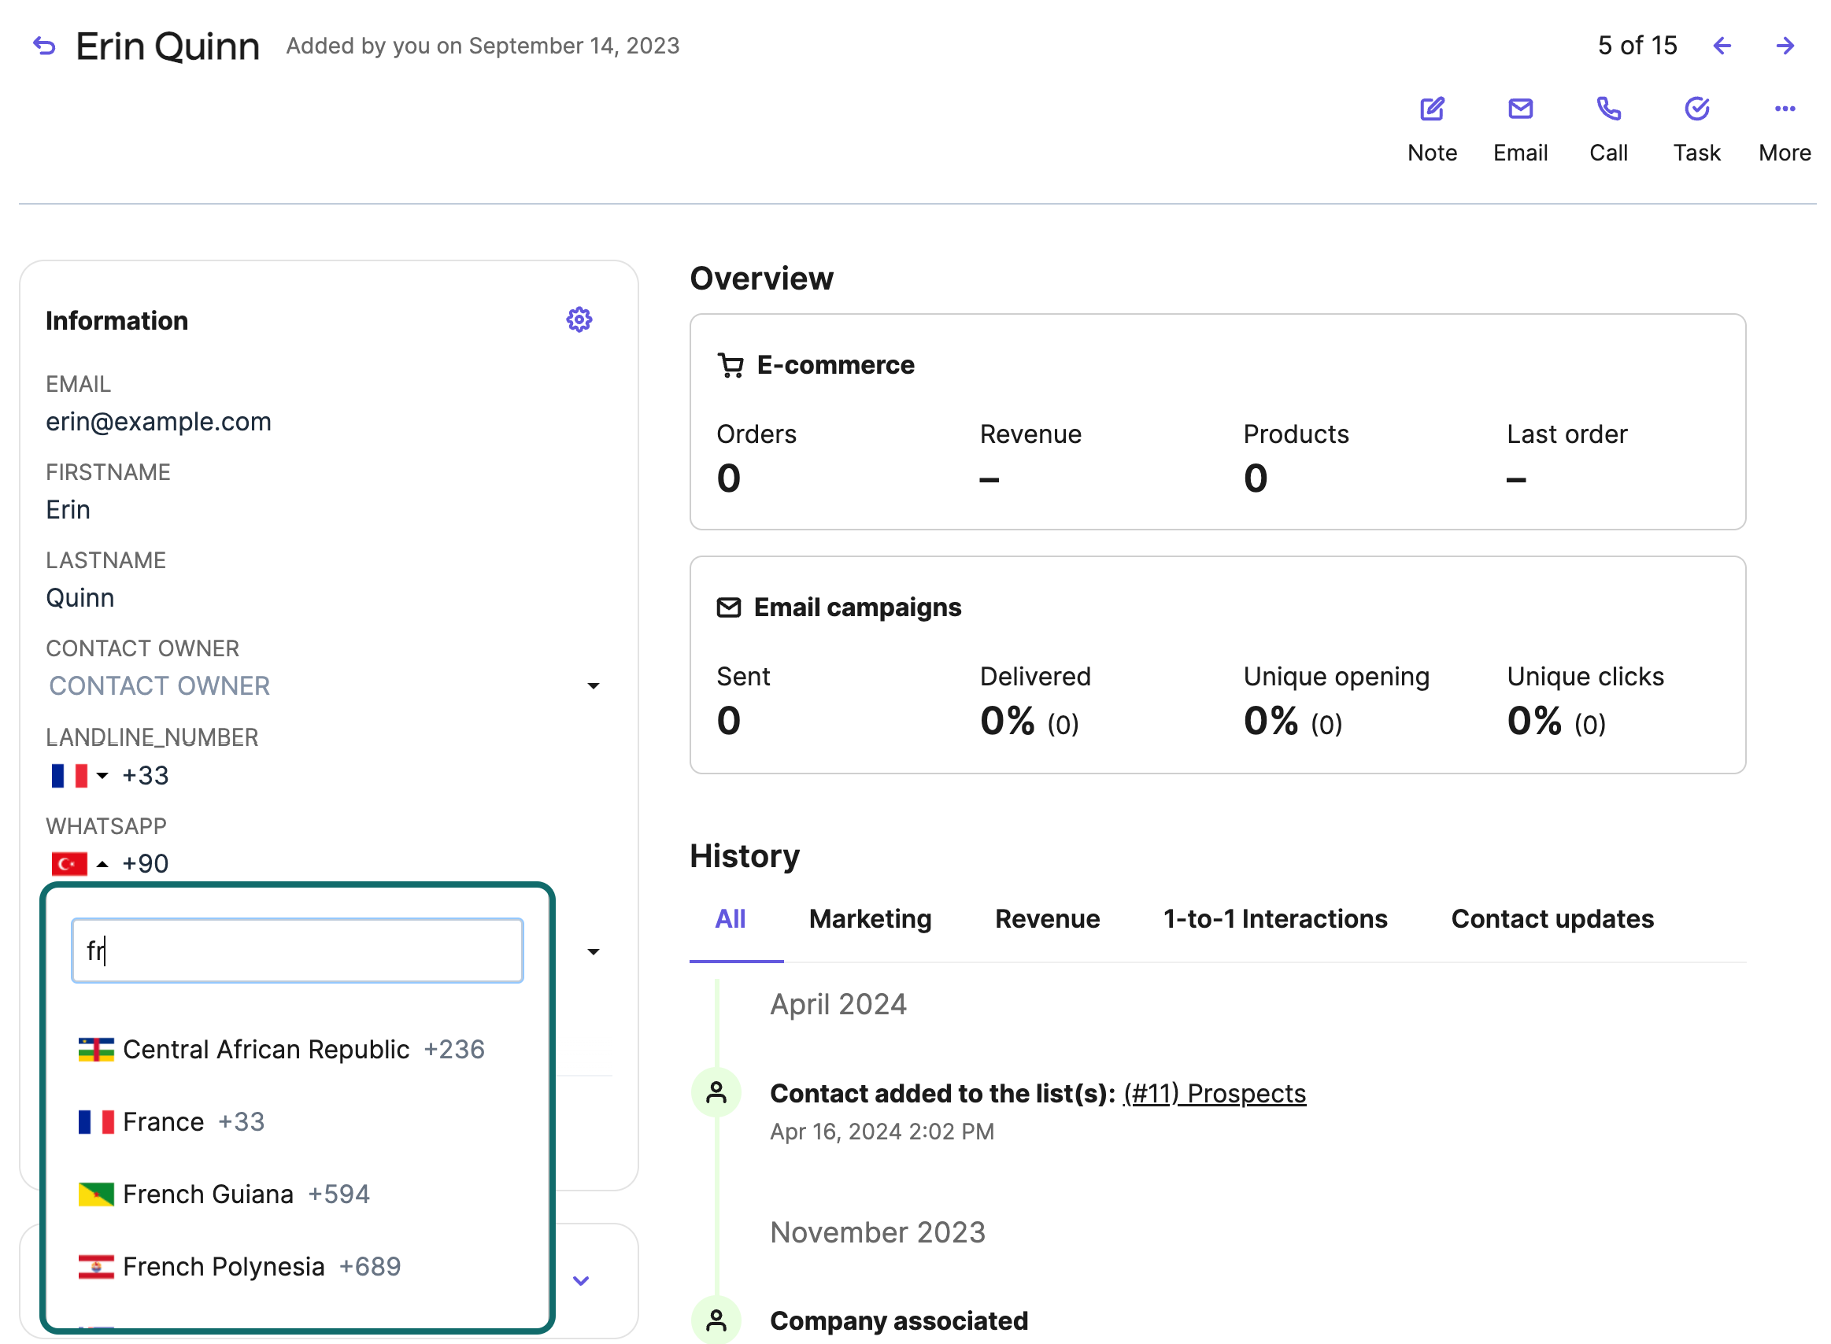Open Information settings gear icon

pos(579,319)
